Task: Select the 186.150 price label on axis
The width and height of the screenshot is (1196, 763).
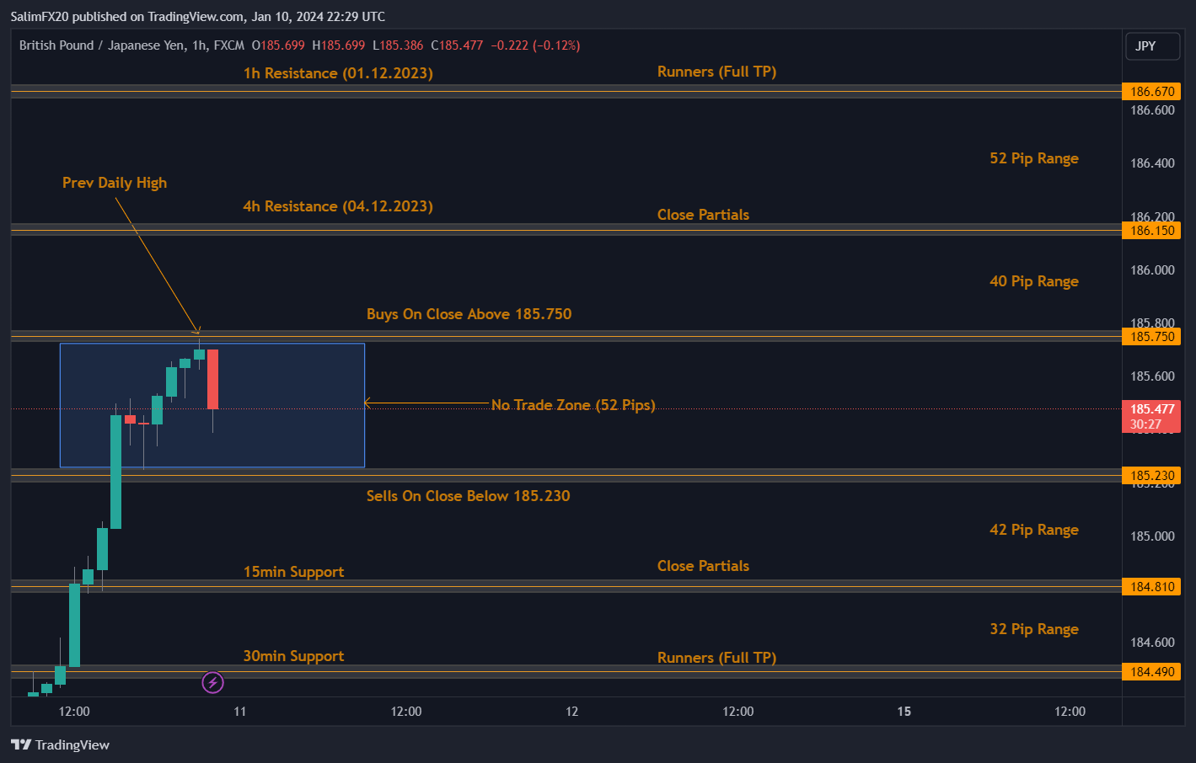Action: pos(1151,231)
